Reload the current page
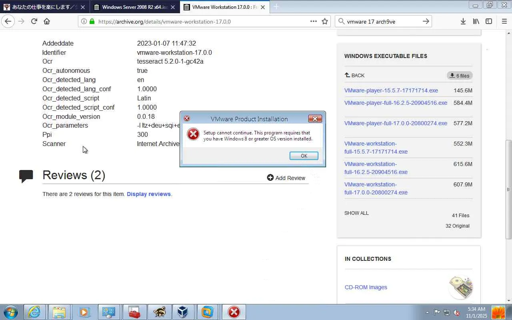512x320 pixels. click(x=34, y=22)
